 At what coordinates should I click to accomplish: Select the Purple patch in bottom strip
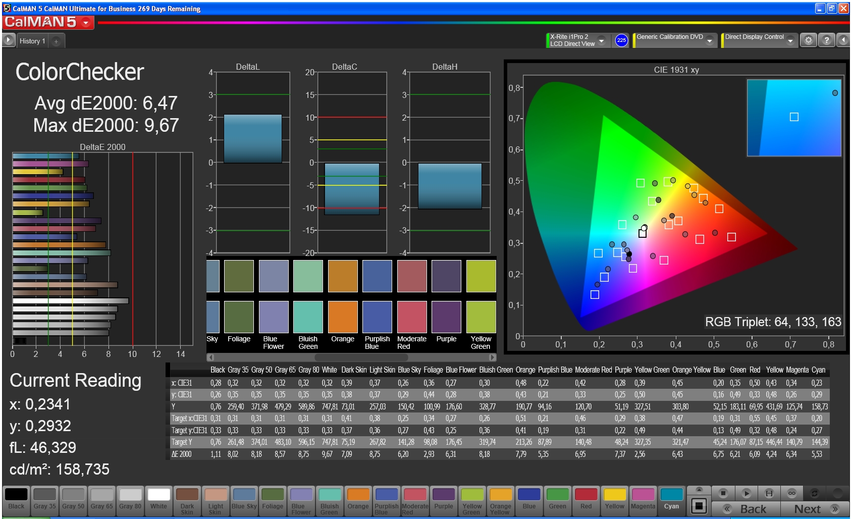point(444,500)
